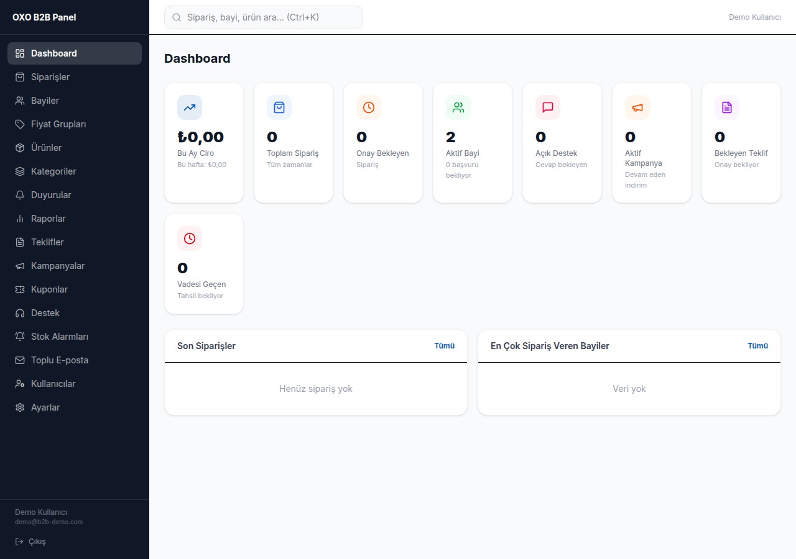Click the demo@b2b-demo.com email in sidebar
The width and height of the screenshot is (796, 559).
pyautogui.click(x=49, y=522)
